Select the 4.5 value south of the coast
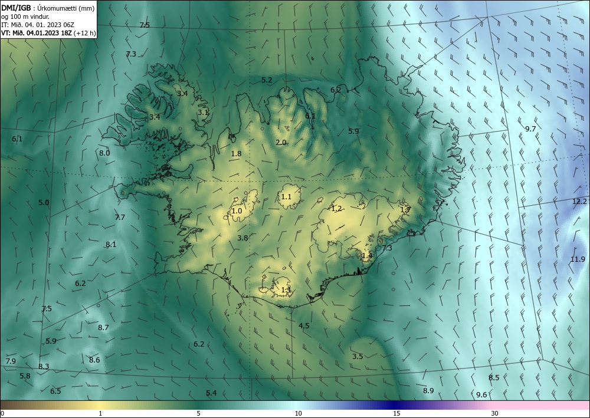Image resolution: width=590 pixels, height=418 pixels. click(x=304, y=325)
